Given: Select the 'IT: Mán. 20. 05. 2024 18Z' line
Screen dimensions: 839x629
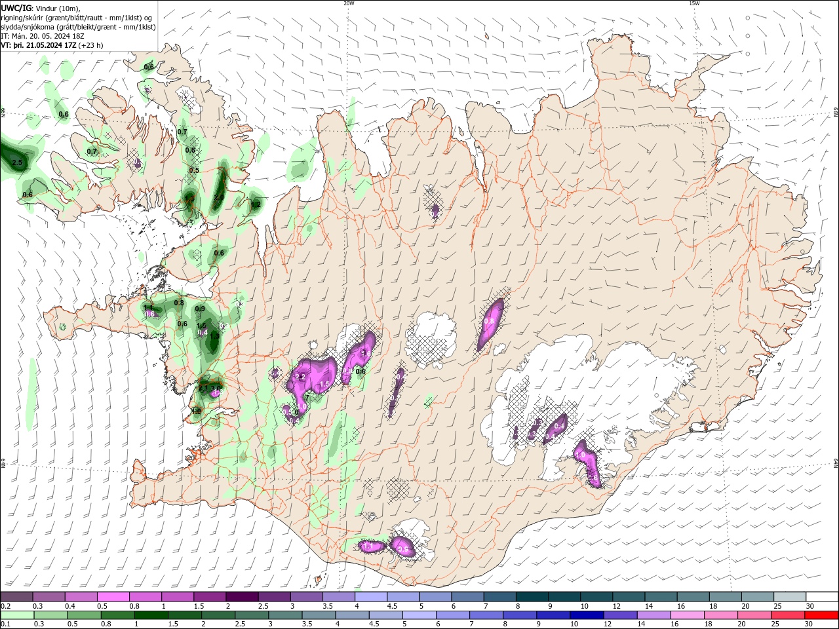Looking at the screenshot, I should pos(42,36).
